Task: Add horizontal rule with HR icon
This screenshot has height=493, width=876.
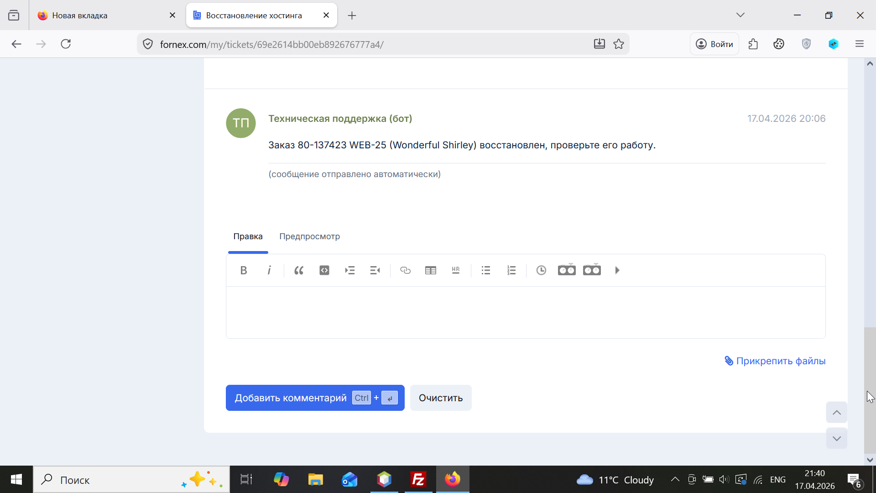Action: (x=456, y=270)
